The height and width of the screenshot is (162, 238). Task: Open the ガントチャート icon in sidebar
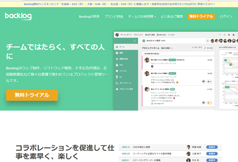click(117, 83)
